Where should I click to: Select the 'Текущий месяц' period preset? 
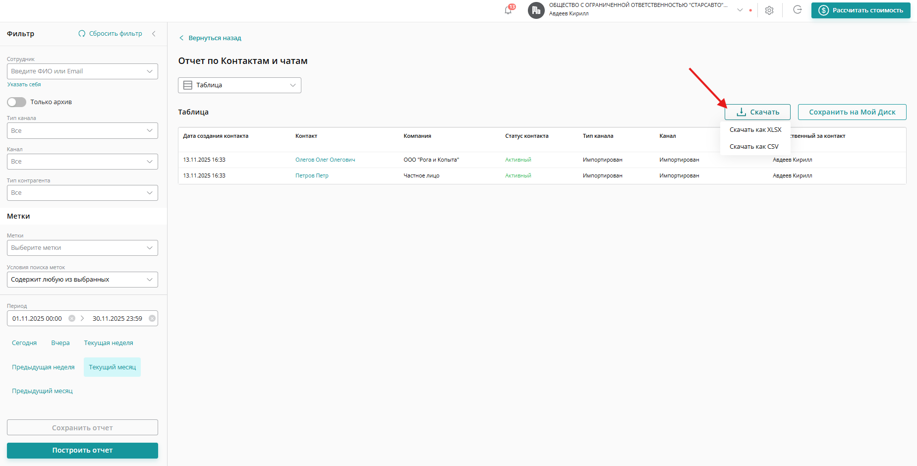pyautogui.click(x=113, y=367)
